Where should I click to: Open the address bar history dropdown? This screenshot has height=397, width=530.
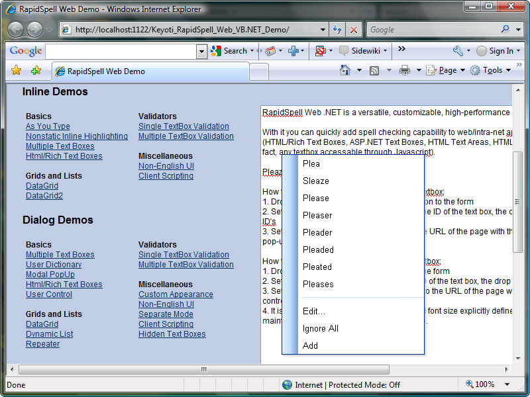pos(323,29)
